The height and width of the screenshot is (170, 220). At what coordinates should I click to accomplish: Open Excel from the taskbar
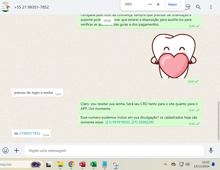coord(94,164)
